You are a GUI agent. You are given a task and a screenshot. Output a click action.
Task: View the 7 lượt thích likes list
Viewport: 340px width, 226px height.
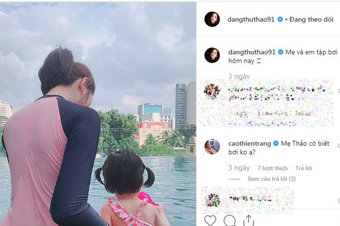(272, 168)
